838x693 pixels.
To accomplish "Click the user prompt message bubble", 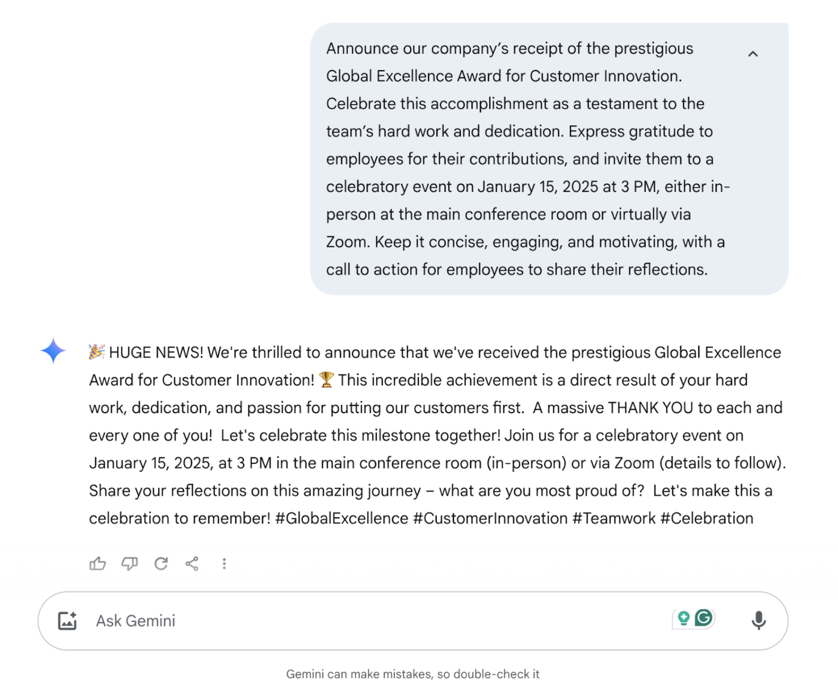I will pos(527,159).
